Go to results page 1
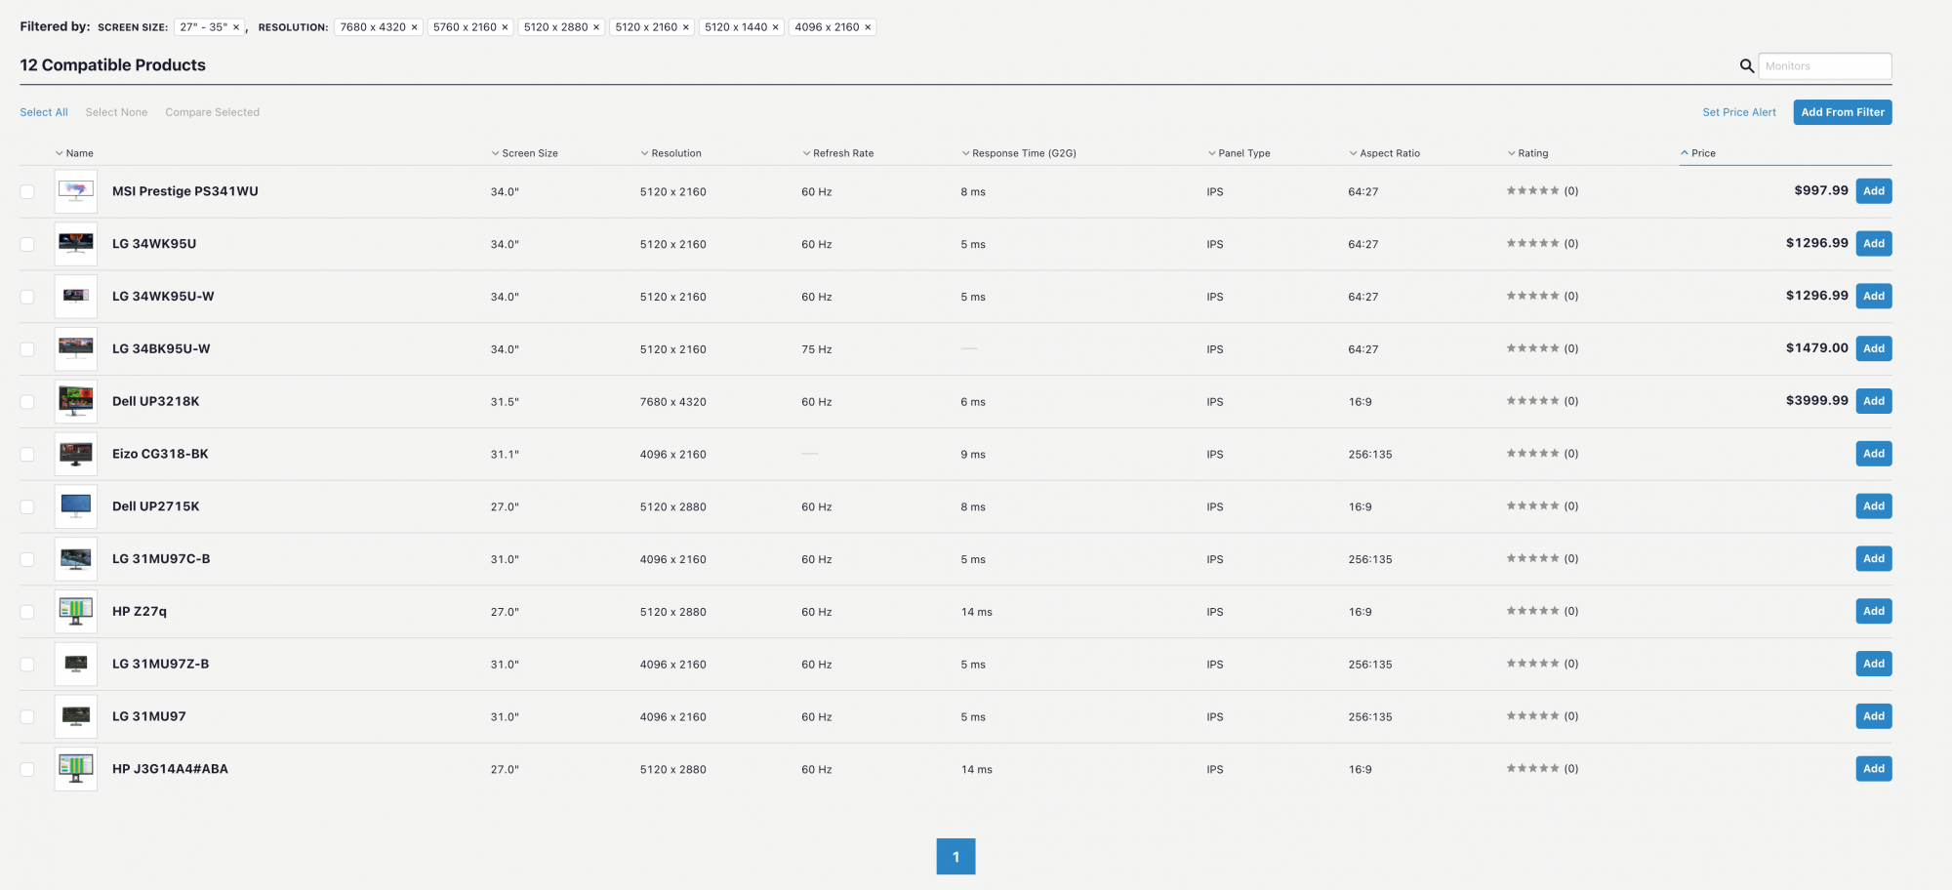Screen dimensions: 1952x890 (956, 857)
